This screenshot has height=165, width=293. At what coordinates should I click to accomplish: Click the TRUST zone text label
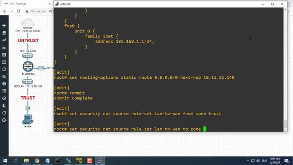(28, 98)
